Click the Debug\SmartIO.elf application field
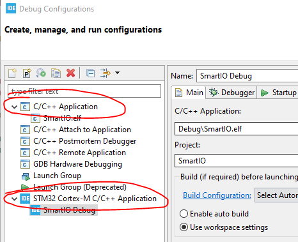This screenshot has width=298, height=242. click(x=236, y=129)
